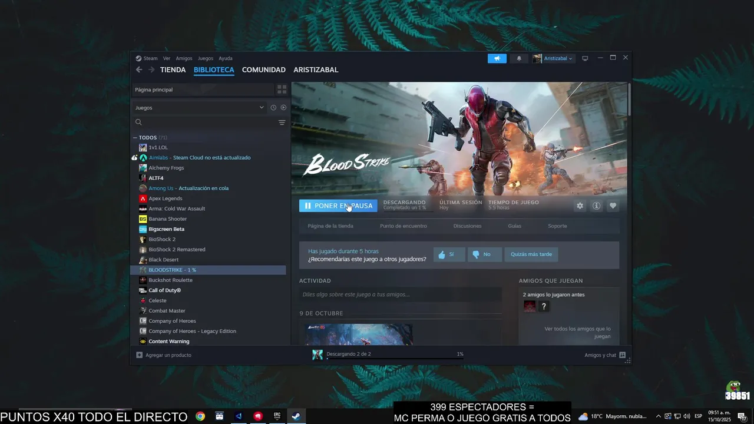The image size is (754, 424).
Task: Click the Add a product plus icon
Action: pos(140,355)
